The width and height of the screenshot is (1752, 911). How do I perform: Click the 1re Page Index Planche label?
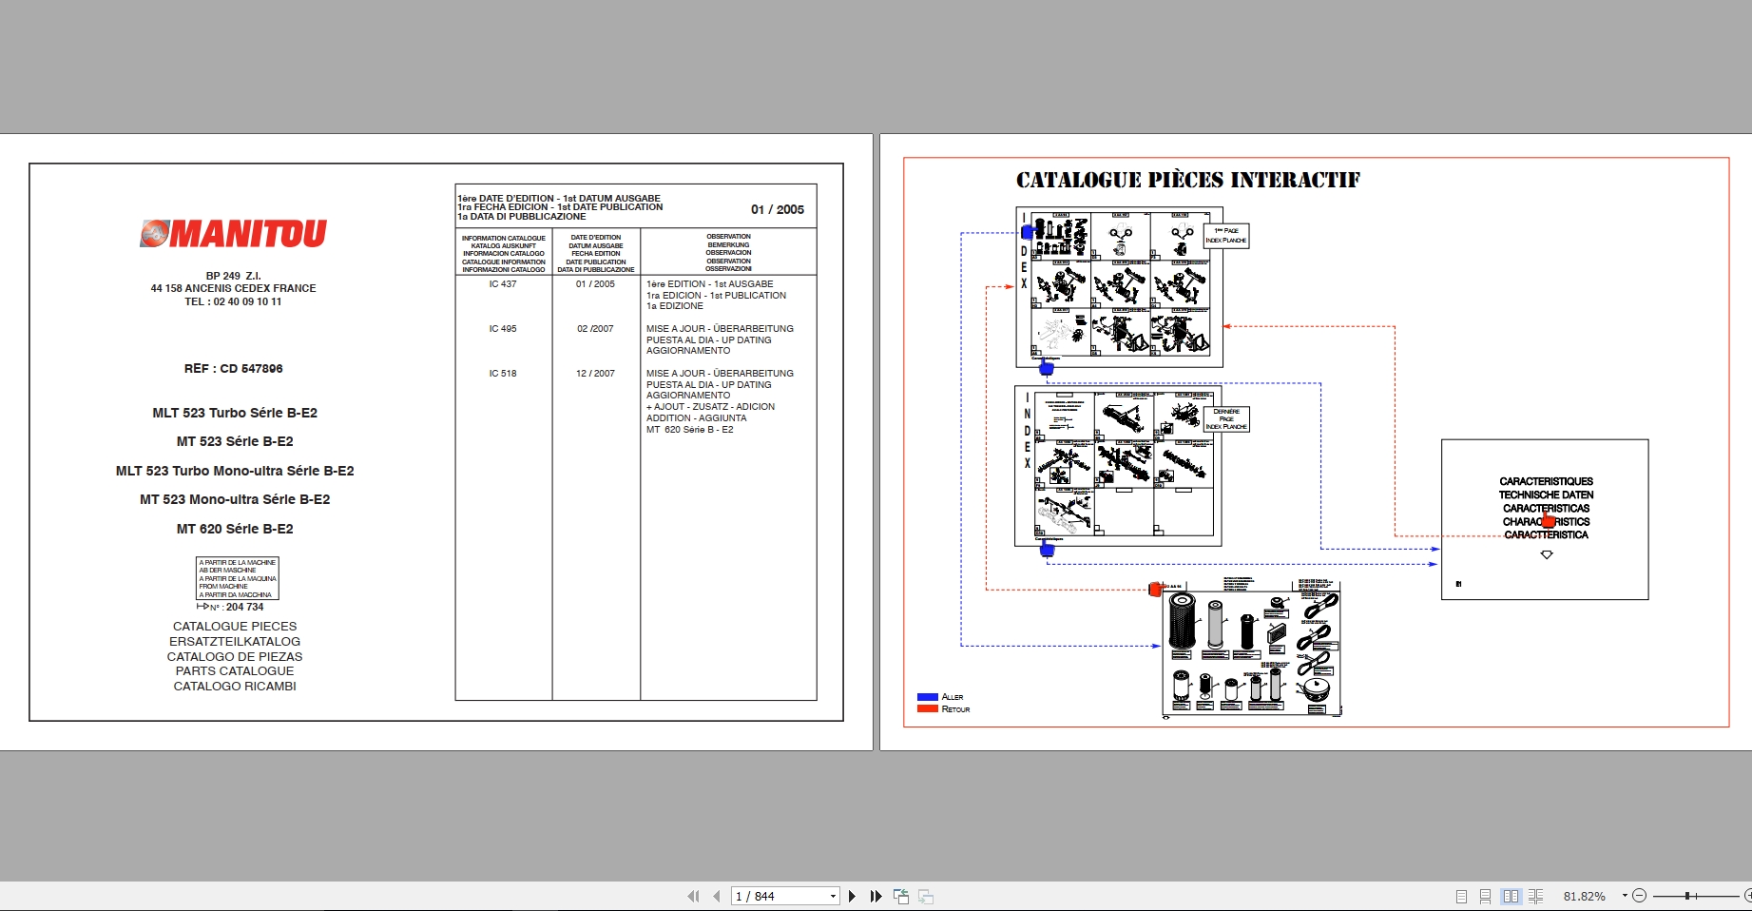tap(1226, 236)
